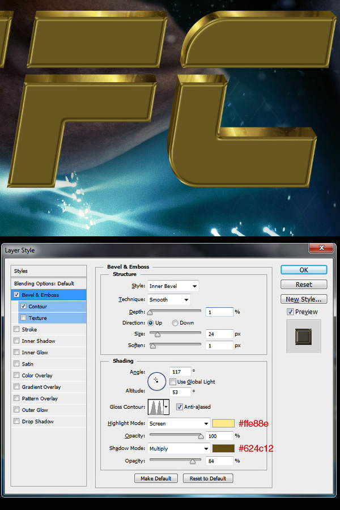The image size is (340, 510).
Task: Click the Altitude degrees input field
Action: [180, 392]
